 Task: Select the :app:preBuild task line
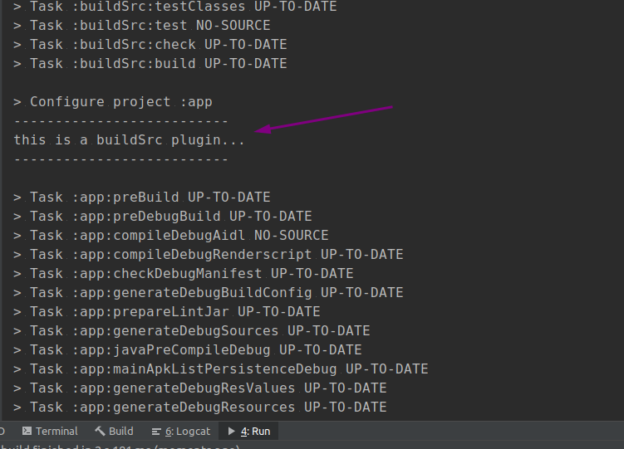(141, 197)
